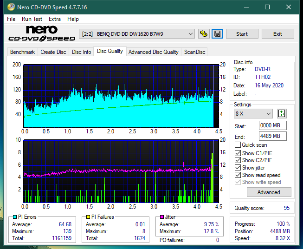Open the Help menu

(73, 19)
